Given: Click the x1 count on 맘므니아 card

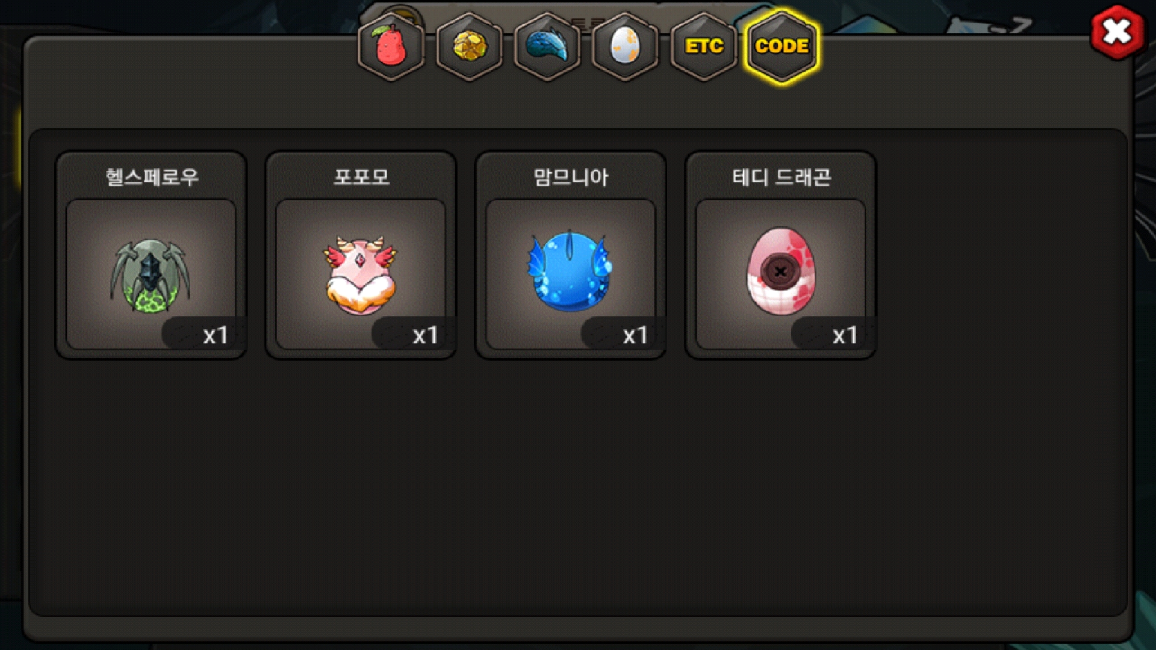Looking at the screenshot, I should (x=635, y=335).
